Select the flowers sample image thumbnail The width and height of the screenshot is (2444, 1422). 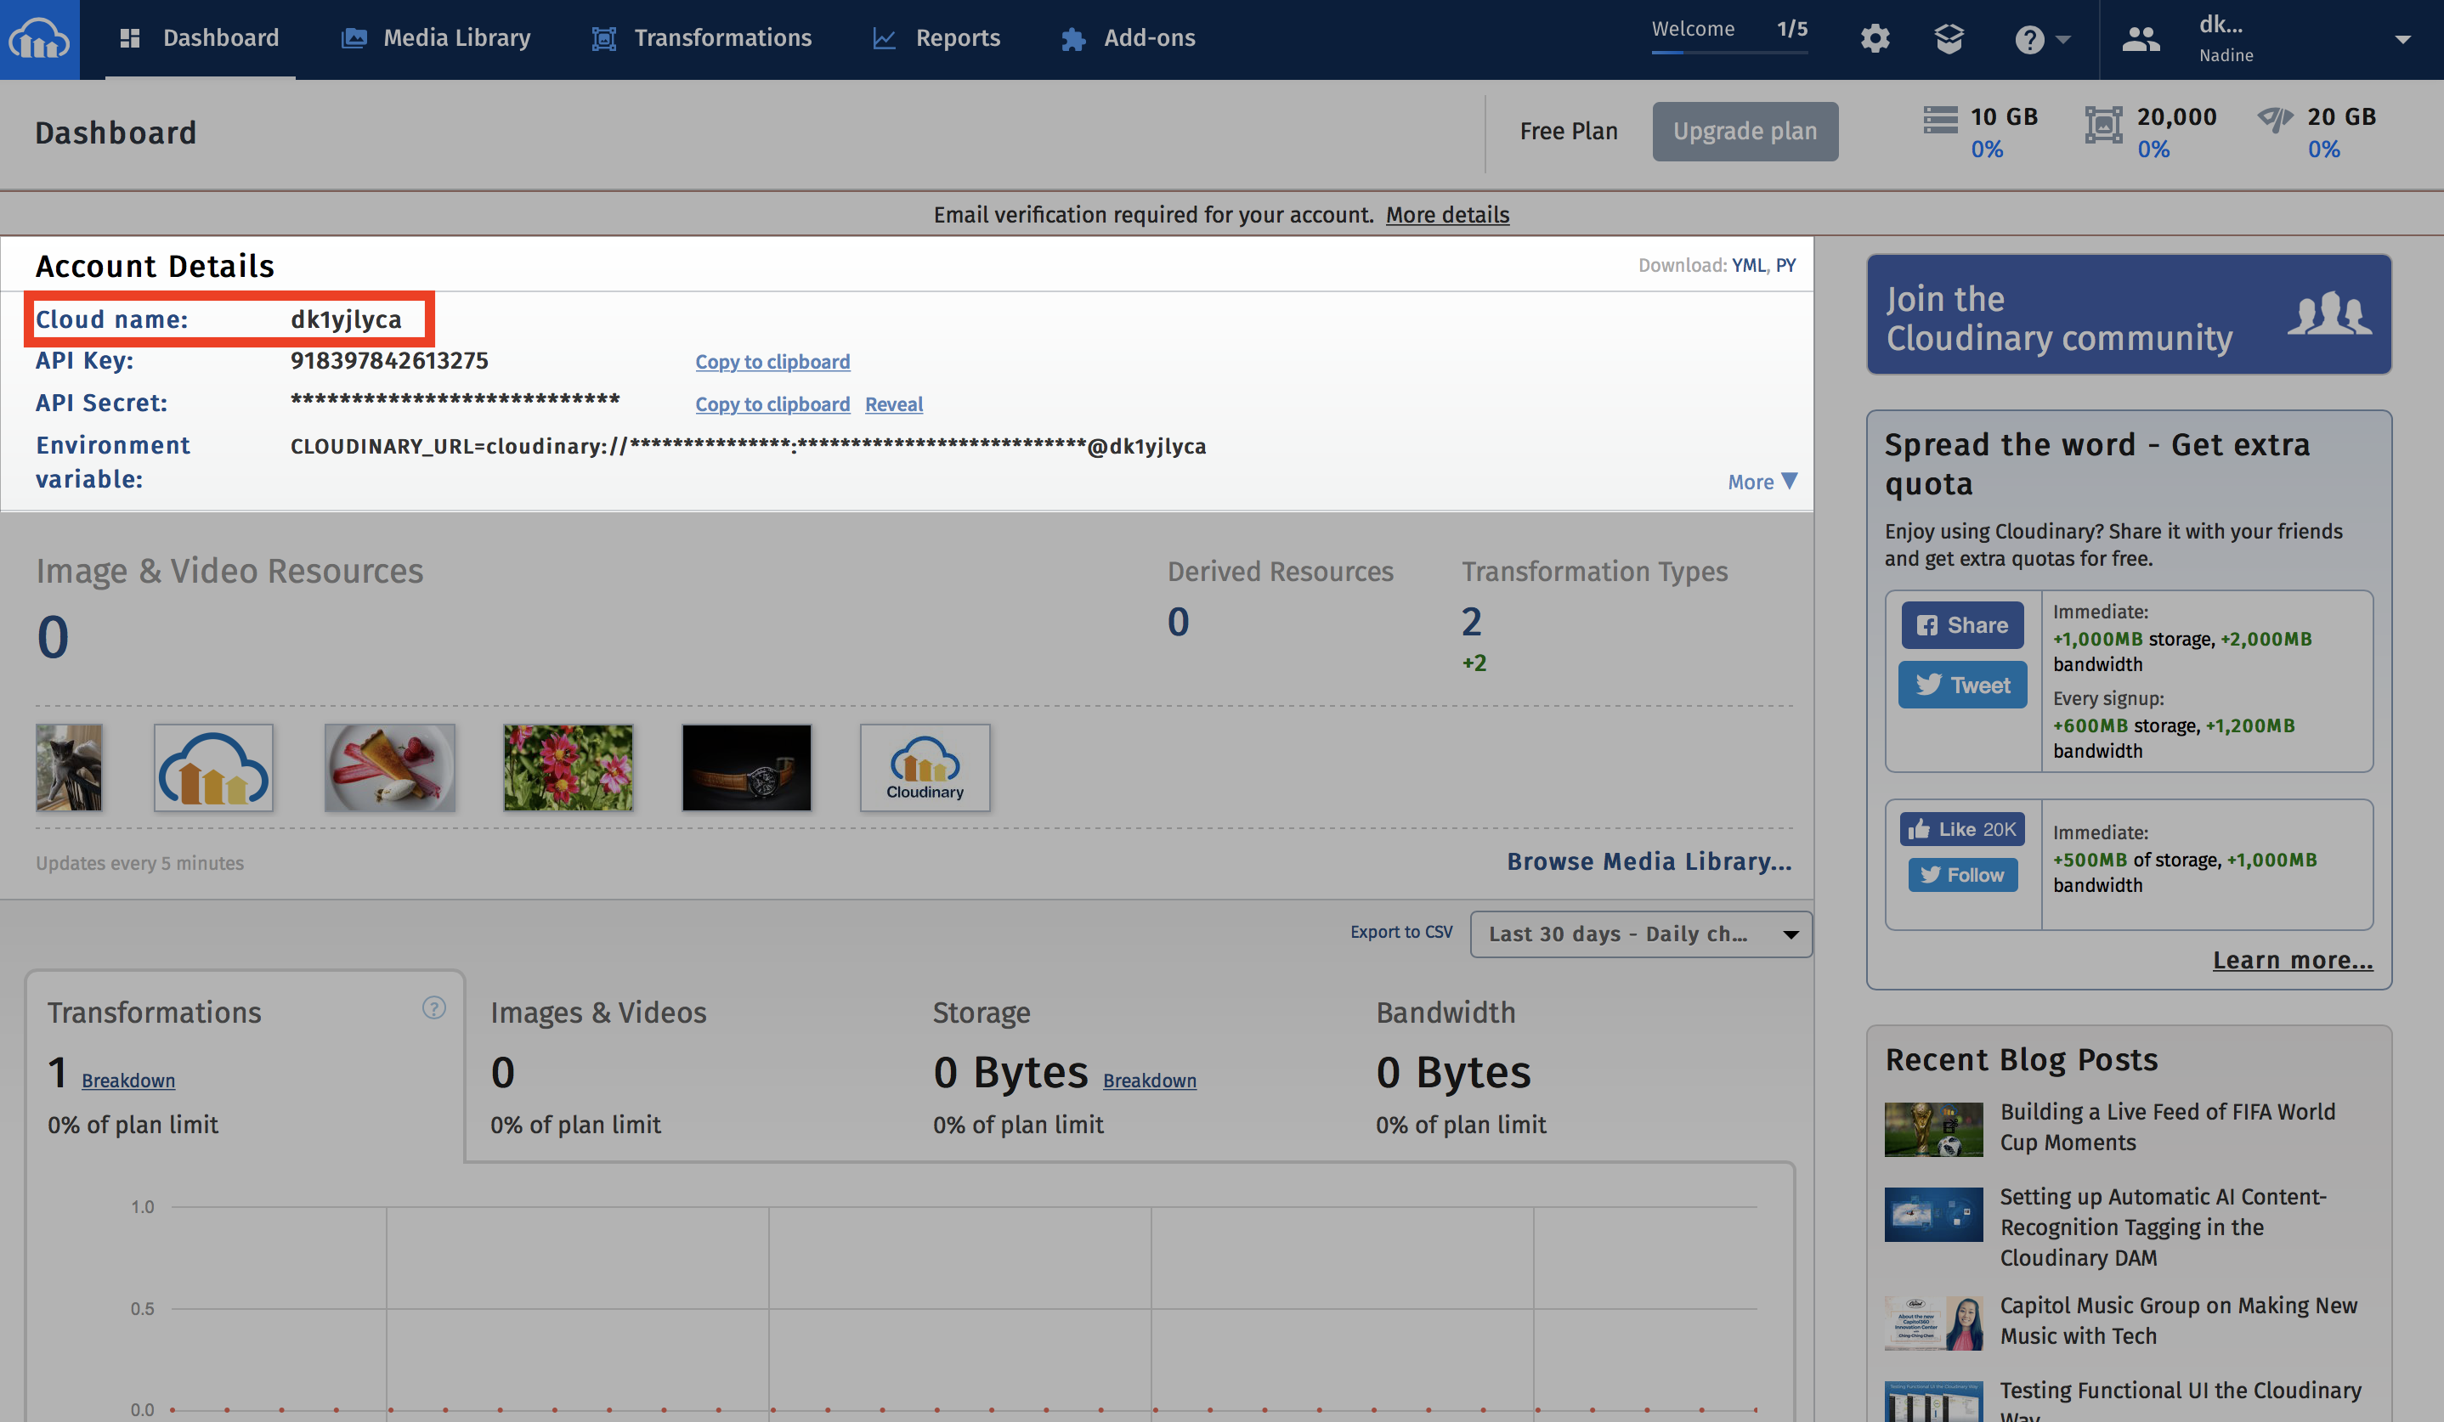(569, 768)
